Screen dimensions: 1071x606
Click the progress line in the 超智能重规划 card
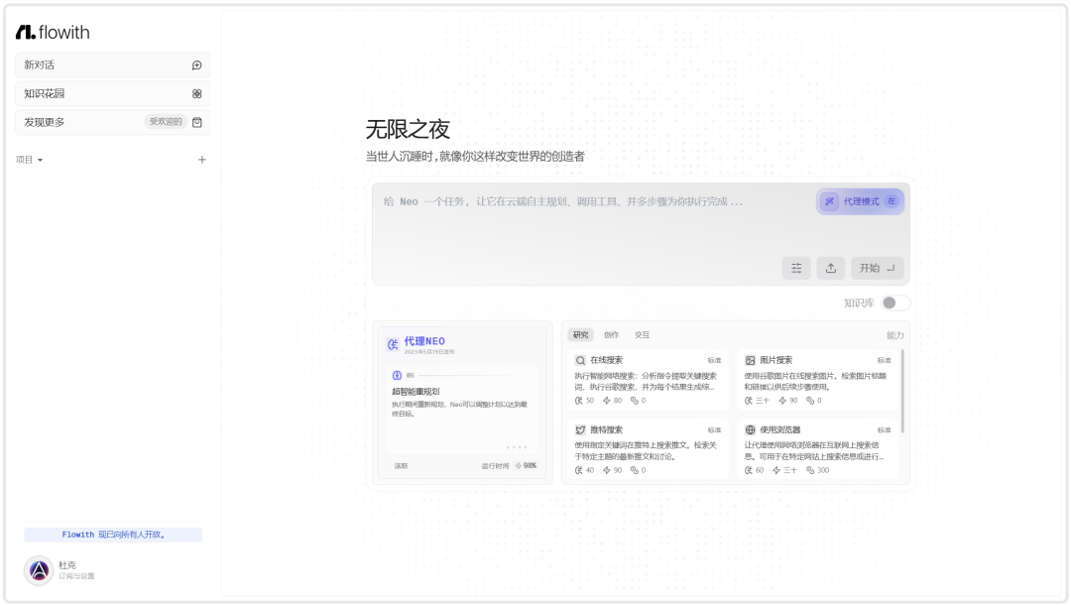click(x=473, y=376)
